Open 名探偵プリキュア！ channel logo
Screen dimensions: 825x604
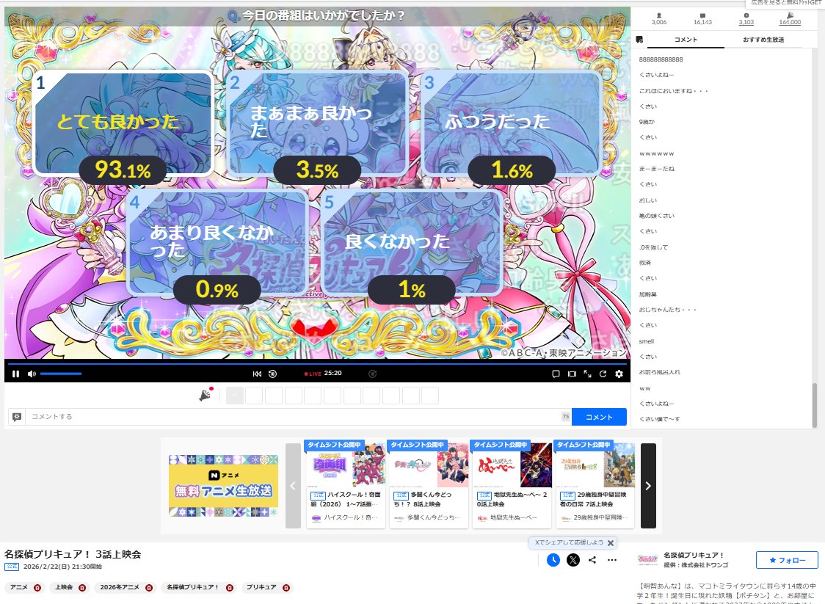647,560
